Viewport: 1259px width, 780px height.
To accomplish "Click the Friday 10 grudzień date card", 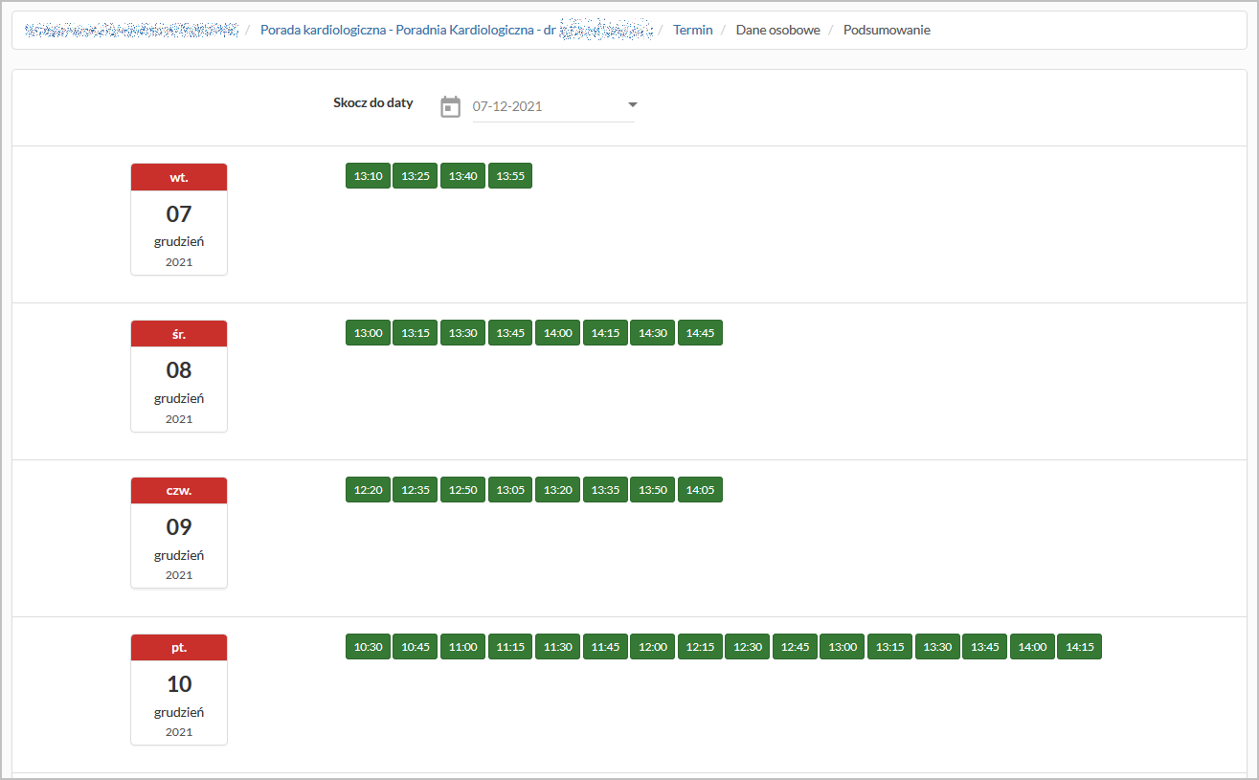I will pyautogui.click(x=179, y=689).
